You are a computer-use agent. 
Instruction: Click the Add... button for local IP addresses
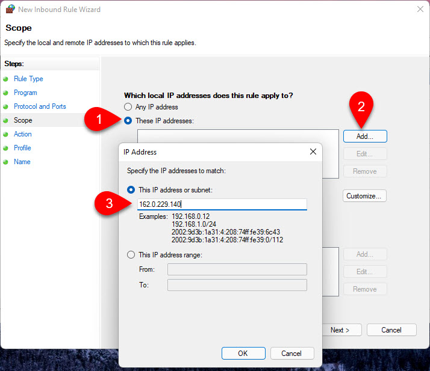pos(365,136)
